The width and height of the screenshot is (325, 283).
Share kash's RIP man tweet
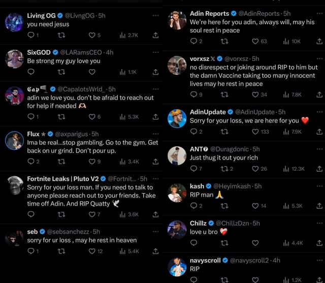click(x=319, y=206)
